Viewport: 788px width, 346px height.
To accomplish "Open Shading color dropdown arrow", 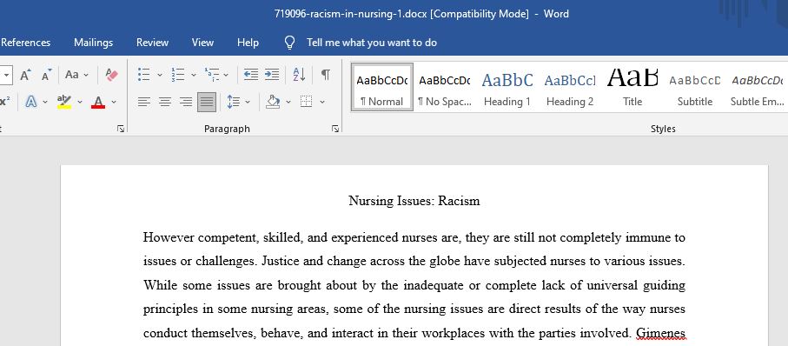I will 288,102.
